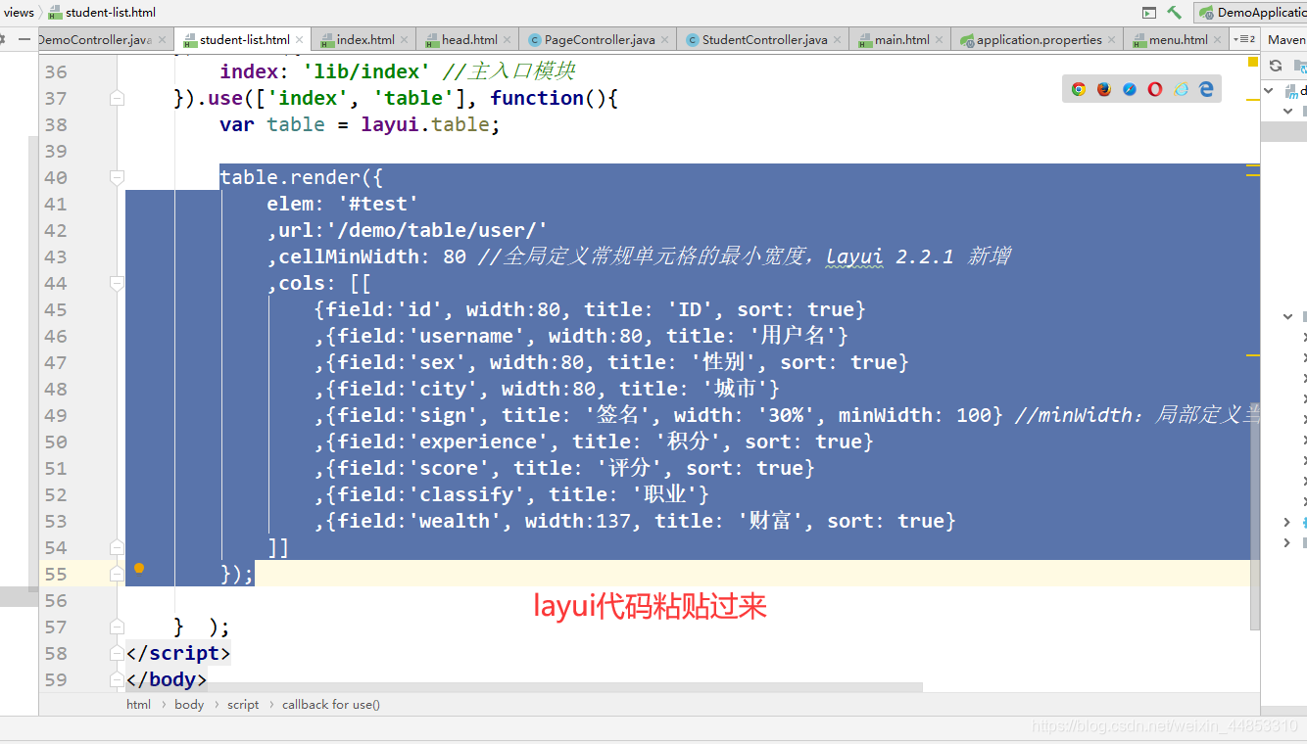Click line number 49 in the gutter
The image size is (1307, 744).
pyautogui.click(x=56, y=415)
